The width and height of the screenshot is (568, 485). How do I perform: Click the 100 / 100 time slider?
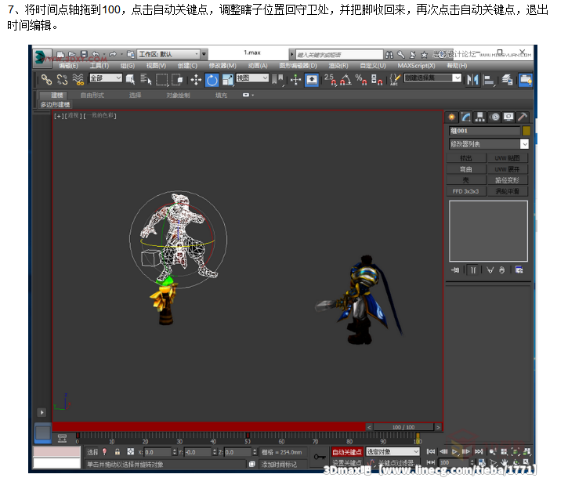point(403,427)
